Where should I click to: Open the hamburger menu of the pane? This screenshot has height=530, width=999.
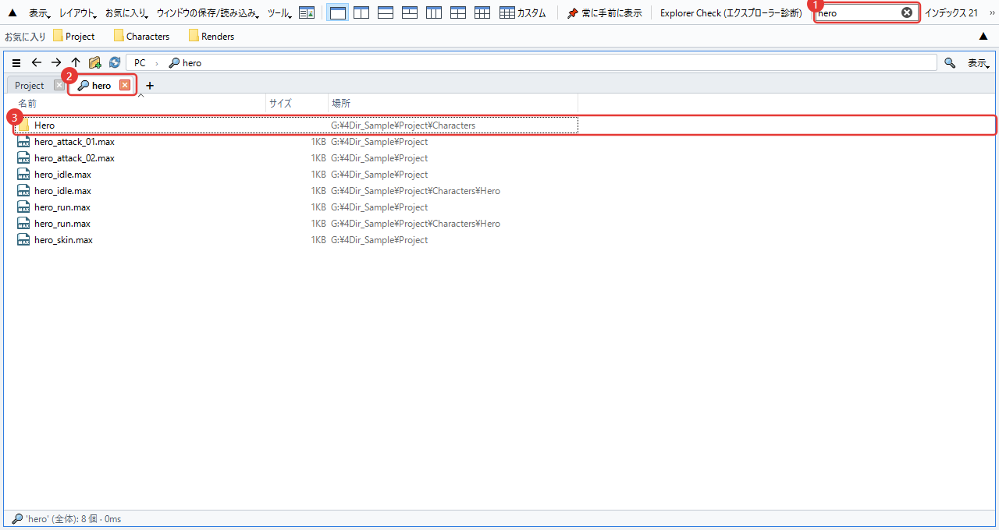tap(16, 62)
